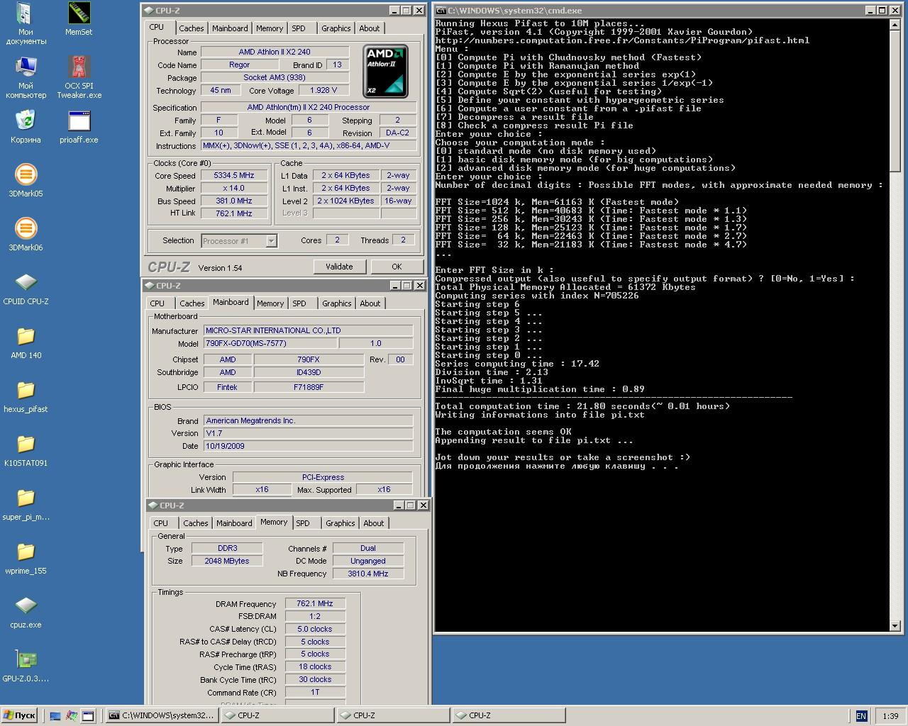Open Мой компьютер desktop icon
The width and height of the screenshot is (908, 726).
(26, 77)
